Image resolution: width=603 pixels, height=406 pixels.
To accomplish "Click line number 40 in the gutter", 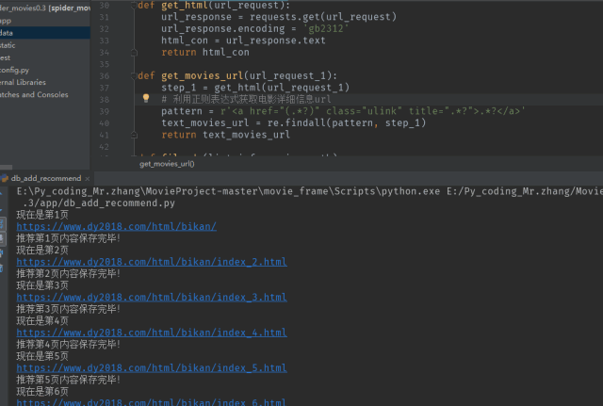I will (x=105, y=123).
